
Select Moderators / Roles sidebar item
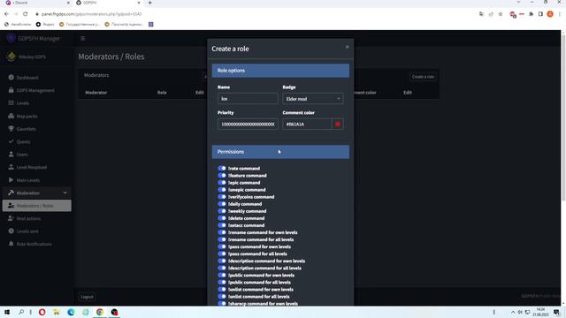[37, 206]
